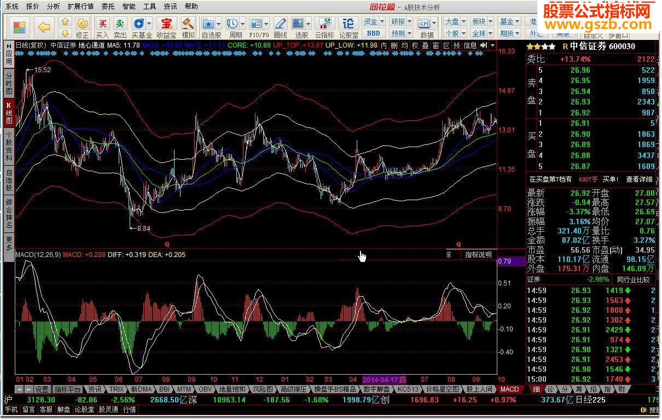Toggle the 内 chart option
The image size is (662, 420).
click(384, 46)
